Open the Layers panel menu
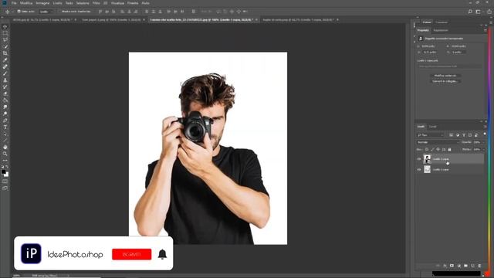This screenshot has height=278, width=494. [486, 127]
